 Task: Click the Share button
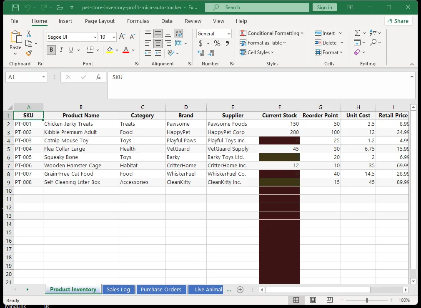(x=398, y=21)
